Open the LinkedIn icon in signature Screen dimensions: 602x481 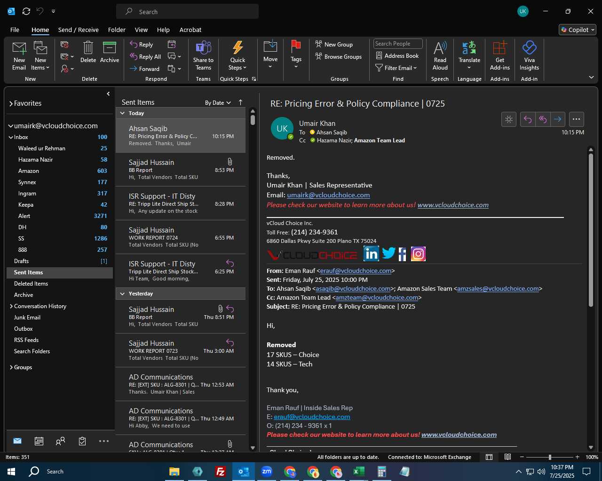tap(371, 254)
